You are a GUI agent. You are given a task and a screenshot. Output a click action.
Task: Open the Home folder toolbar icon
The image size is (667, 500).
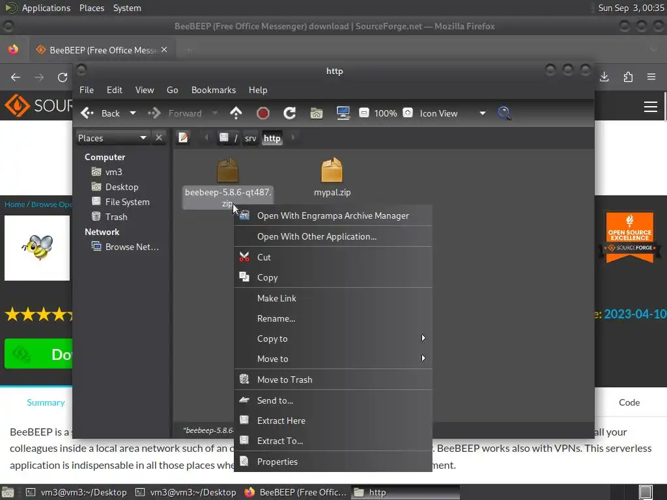tap(317, 113)
